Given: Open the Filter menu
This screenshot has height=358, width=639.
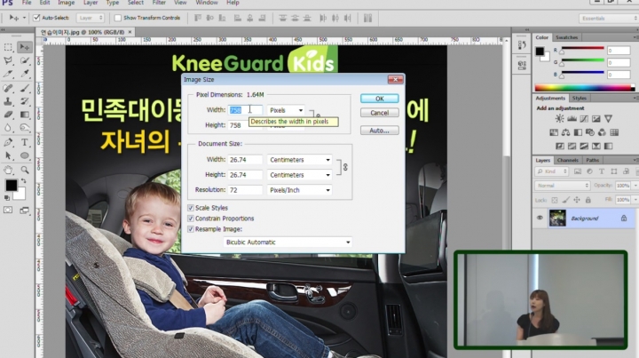Looking at the screenshot, I should 158,4.
